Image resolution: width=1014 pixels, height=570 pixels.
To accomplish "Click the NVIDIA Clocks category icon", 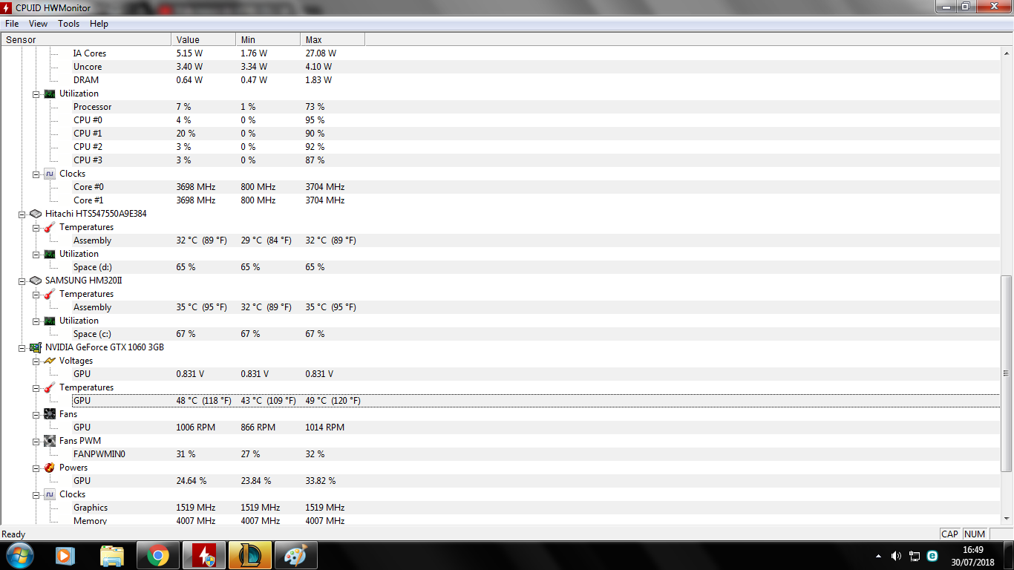I will (50, 494).
